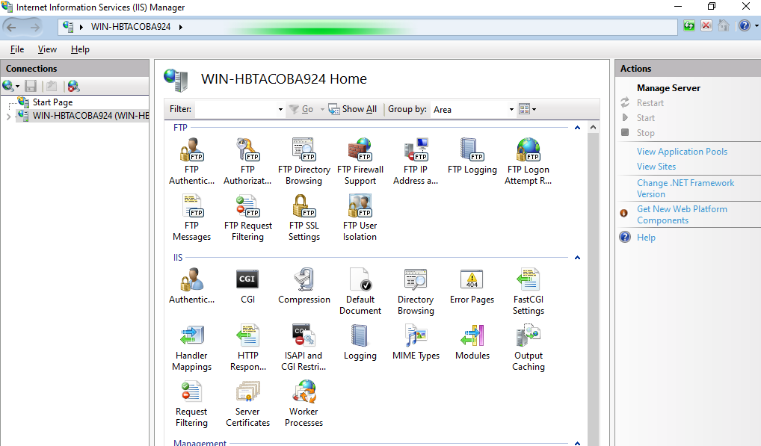Image resolution: width=761 pixels, height=446 pixels.
Task: Click Save icon in Connections toolbar
Action: (31, 87)
